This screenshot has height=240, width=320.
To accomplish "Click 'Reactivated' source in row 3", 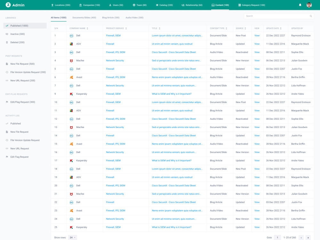I will click(242, 52).
